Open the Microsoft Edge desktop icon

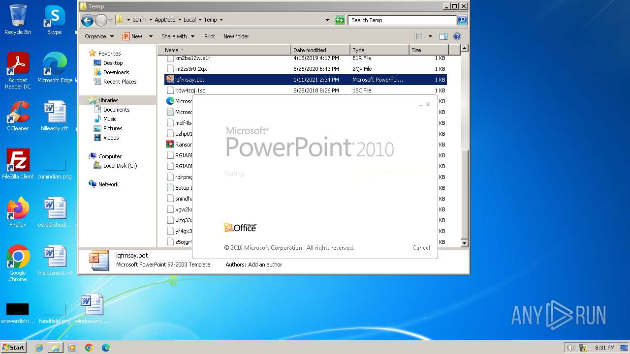55,68
